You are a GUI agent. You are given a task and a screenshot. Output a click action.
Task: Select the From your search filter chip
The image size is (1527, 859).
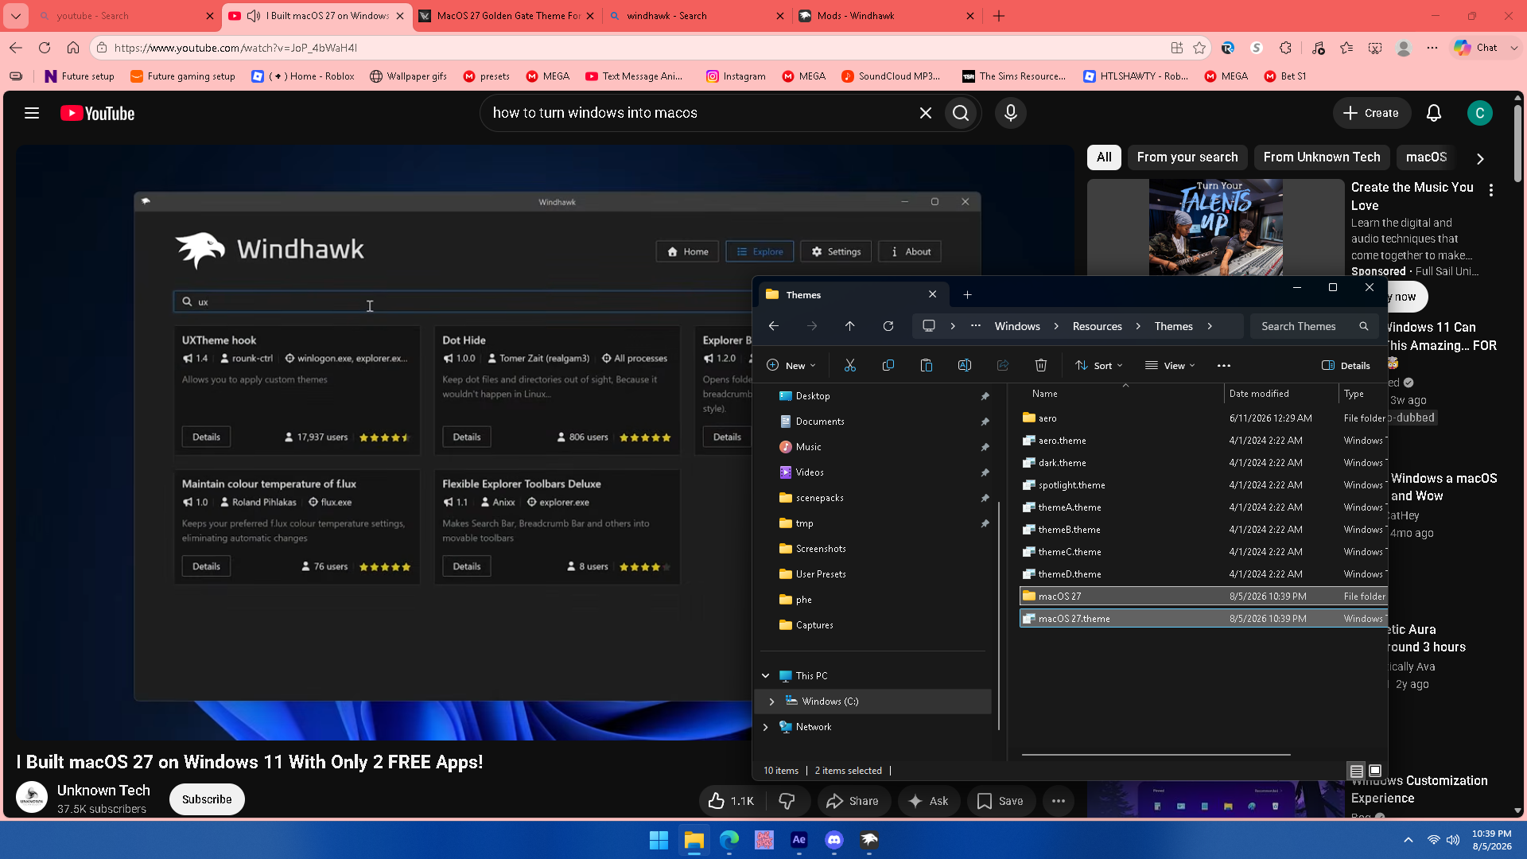click(1187, 157)
